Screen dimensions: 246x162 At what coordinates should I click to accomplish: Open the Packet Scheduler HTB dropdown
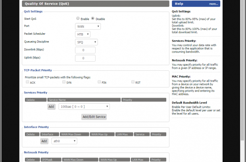tap(83, 34)
